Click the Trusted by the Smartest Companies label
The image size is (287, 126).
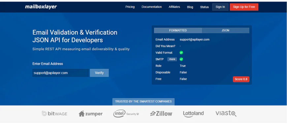[x=143, y=102]
